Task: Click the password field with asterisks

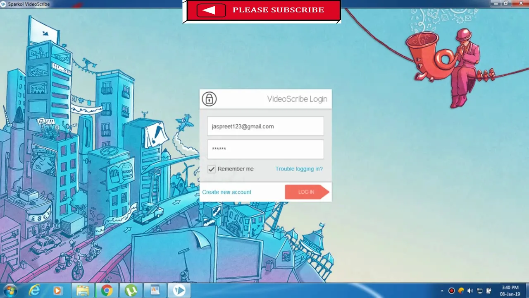Action: click(265, 149)
